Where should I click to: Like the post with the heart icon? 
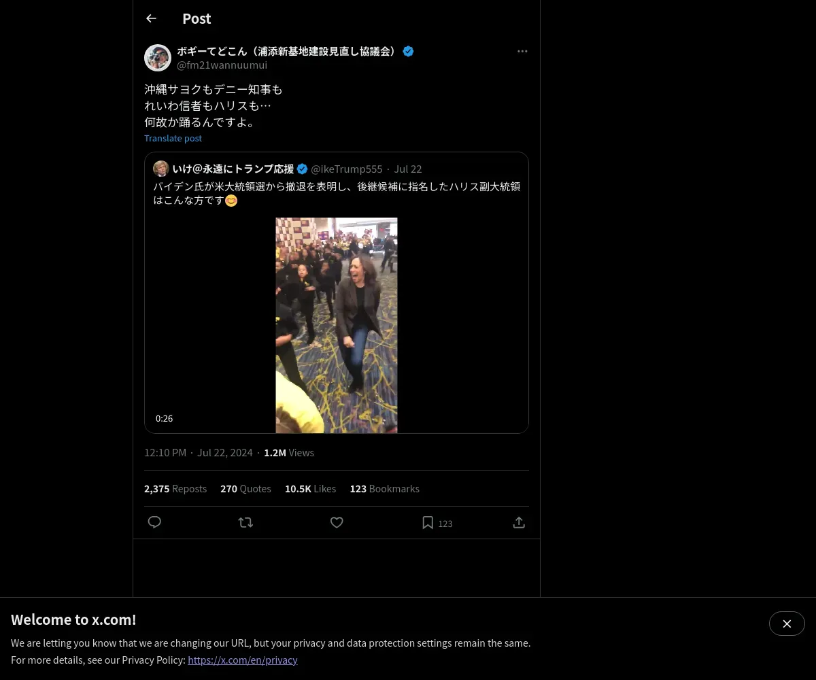pos(337,522)
